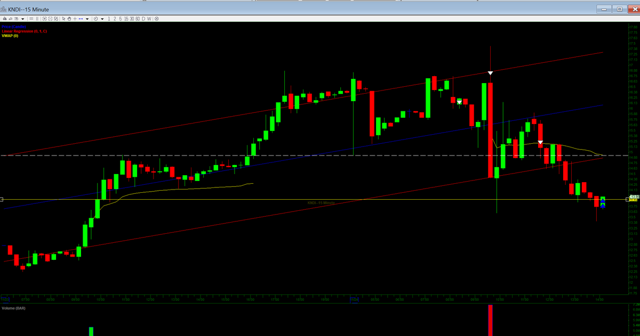The height and width of the screenshot is (336, 640).
Task: Toggle horizontal lines layout icon
Action: tap(31, 19)
